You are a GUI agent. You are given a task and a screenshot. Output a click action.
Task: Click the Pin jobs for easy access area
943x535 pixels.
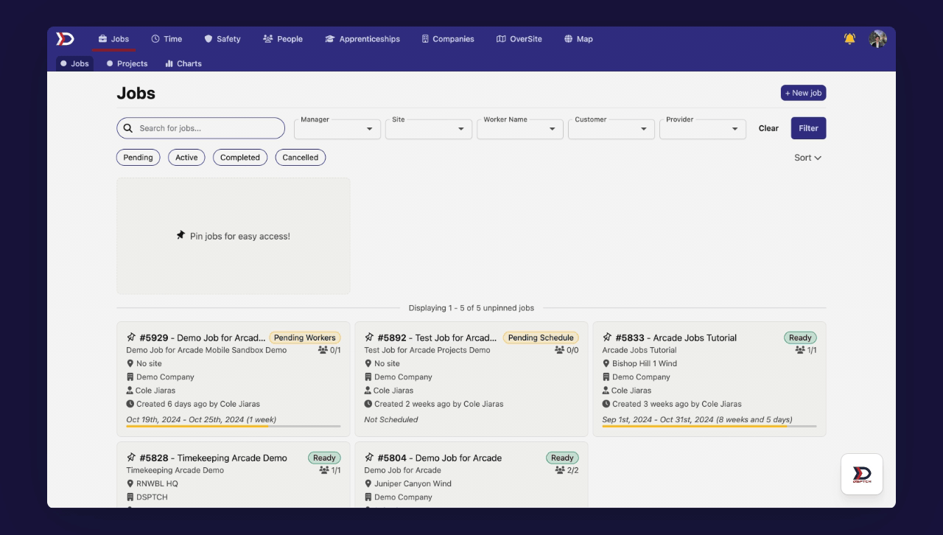(233, 236)
